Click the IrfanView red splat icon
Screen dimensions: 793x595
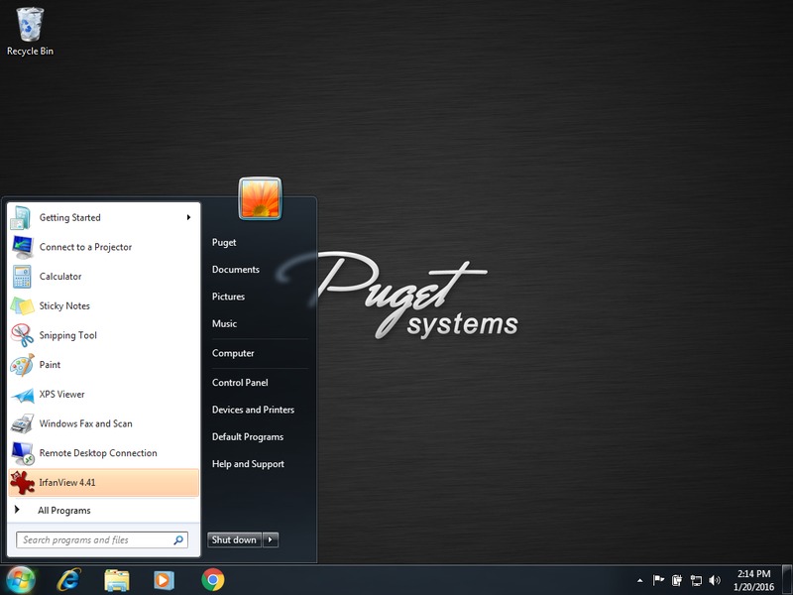coord(22,482)
